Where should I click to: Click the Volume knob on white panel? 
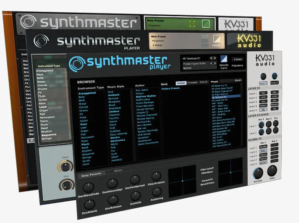pos(258,173)
